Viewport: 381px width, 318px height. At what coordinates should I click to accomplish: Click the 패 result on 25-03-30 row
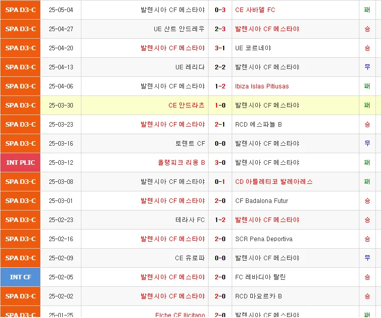point(367,105)
